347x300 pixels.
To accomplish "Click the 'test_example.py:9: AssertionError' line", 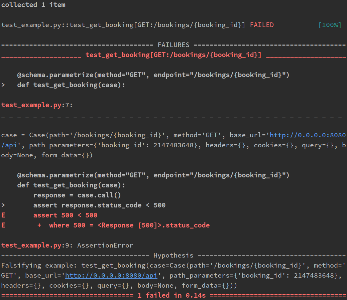I will tap(67, 246).
